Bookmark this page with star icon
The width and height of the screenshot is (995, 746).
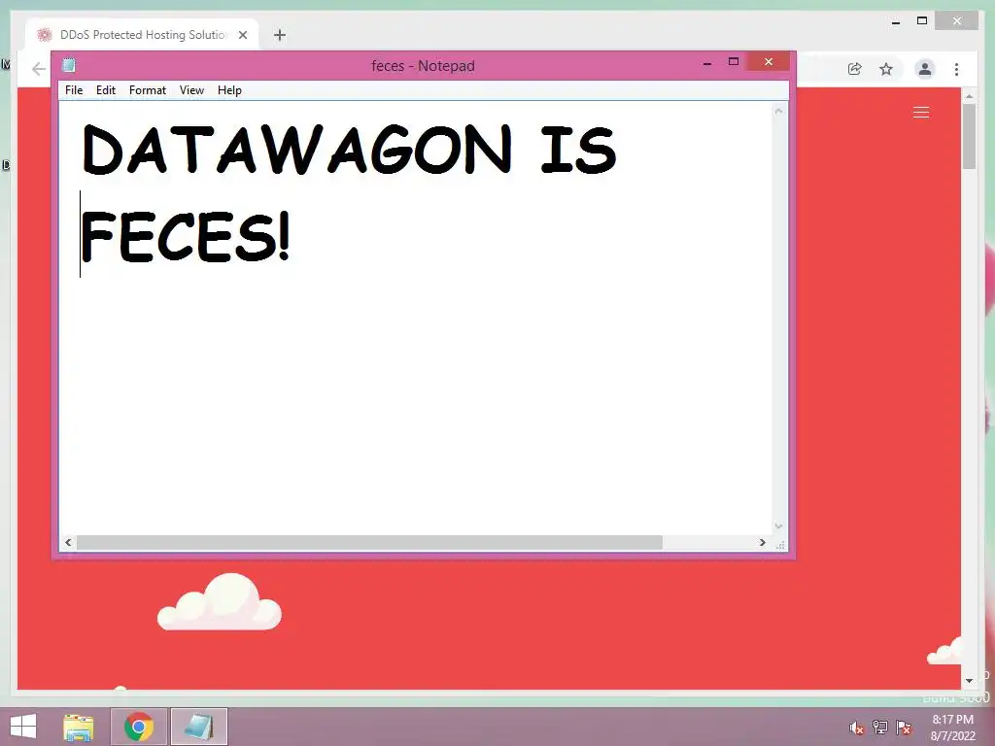coord(886,69)
